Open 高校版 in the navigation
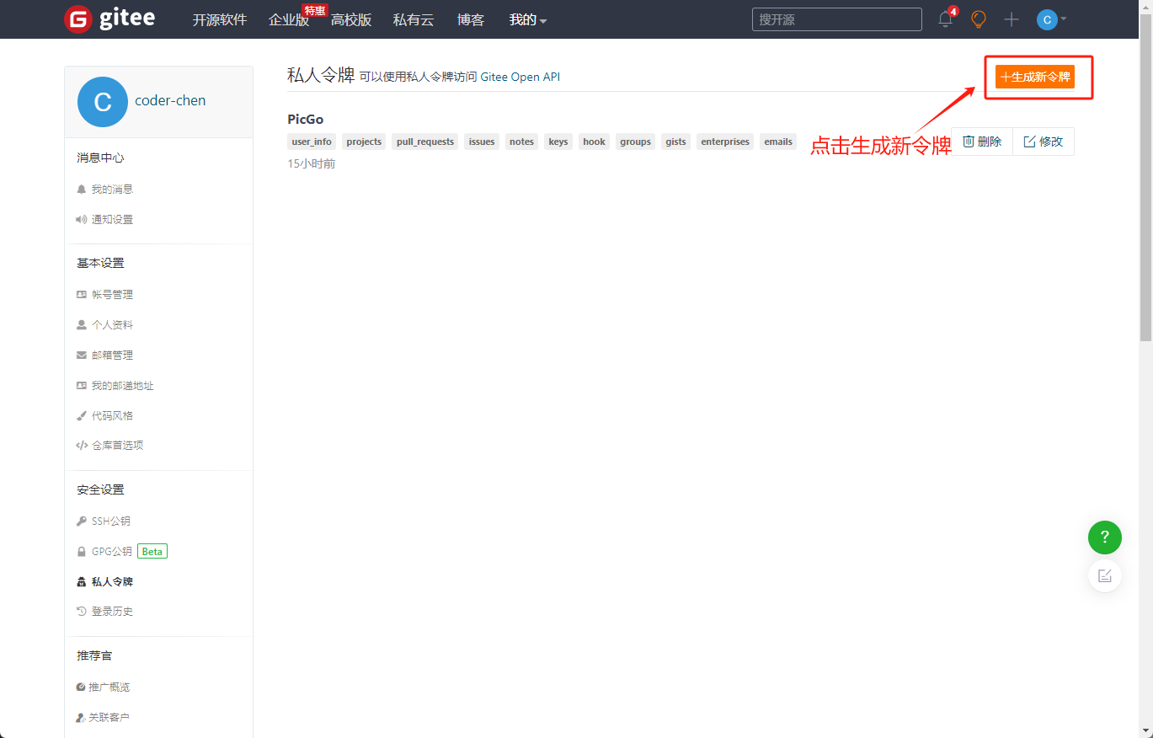Screen dimensions: 1153x738 (x=351, y=19)
